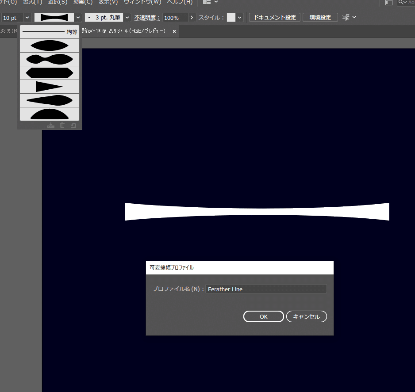Click the arrange documents icon
Screen dimensions: 415x392
pos(207,2)
